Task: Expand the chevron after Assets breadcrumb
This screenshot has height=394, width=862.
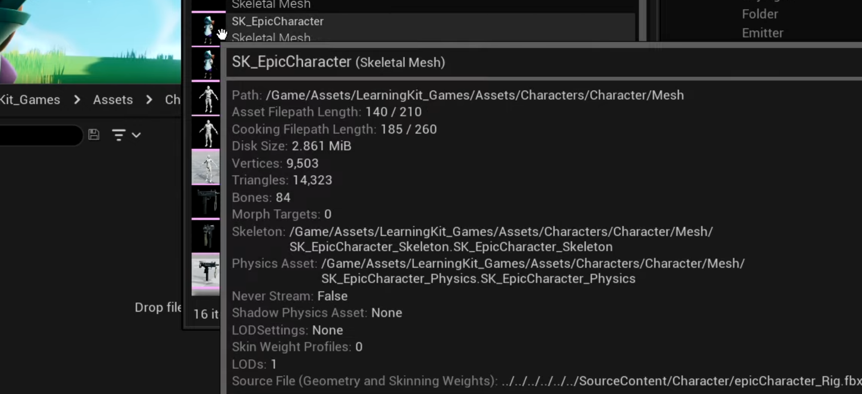Action: [149, 99]
